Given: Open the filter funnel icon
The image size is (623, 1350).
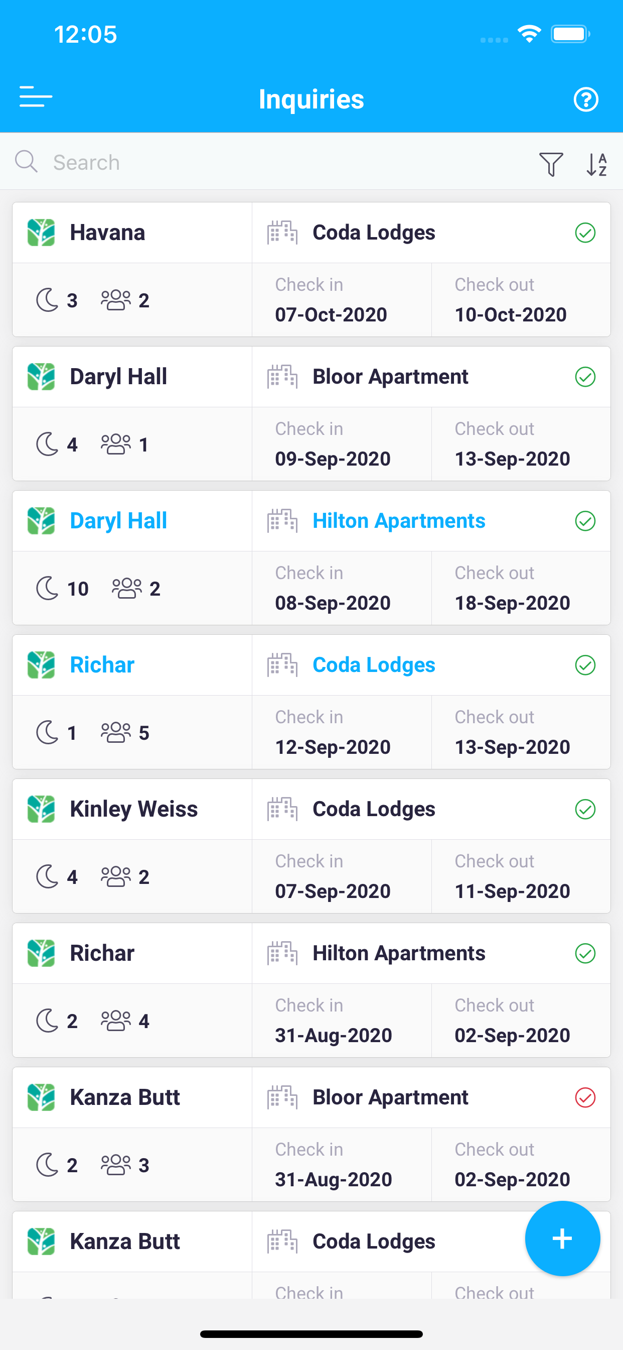Looking at the screenshot, I should click(551, 164).
